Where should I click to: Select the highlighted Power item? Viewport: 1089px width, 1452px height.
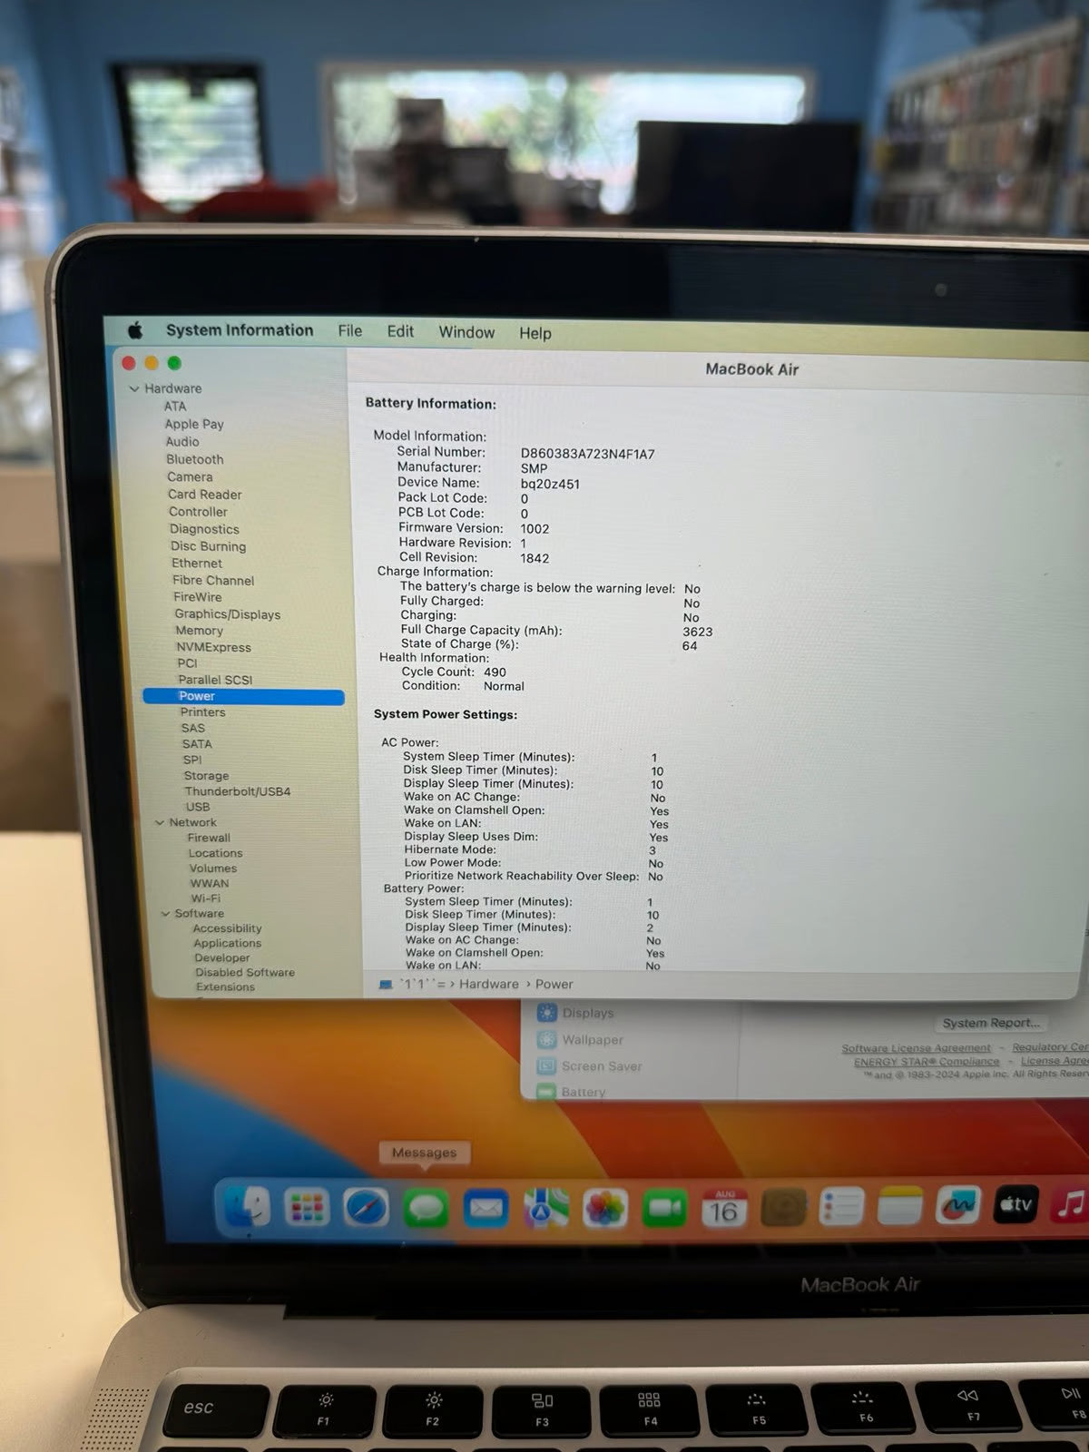point(243,696)
